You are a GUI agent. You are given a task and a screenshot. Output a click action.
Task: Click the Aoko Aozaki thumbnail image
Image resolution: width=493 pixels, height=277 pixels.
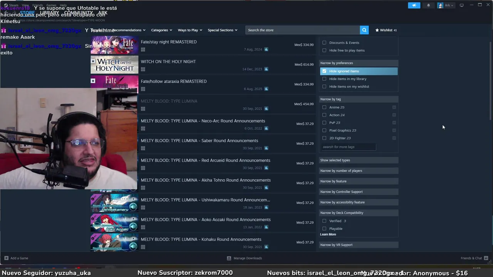[114, 223]
